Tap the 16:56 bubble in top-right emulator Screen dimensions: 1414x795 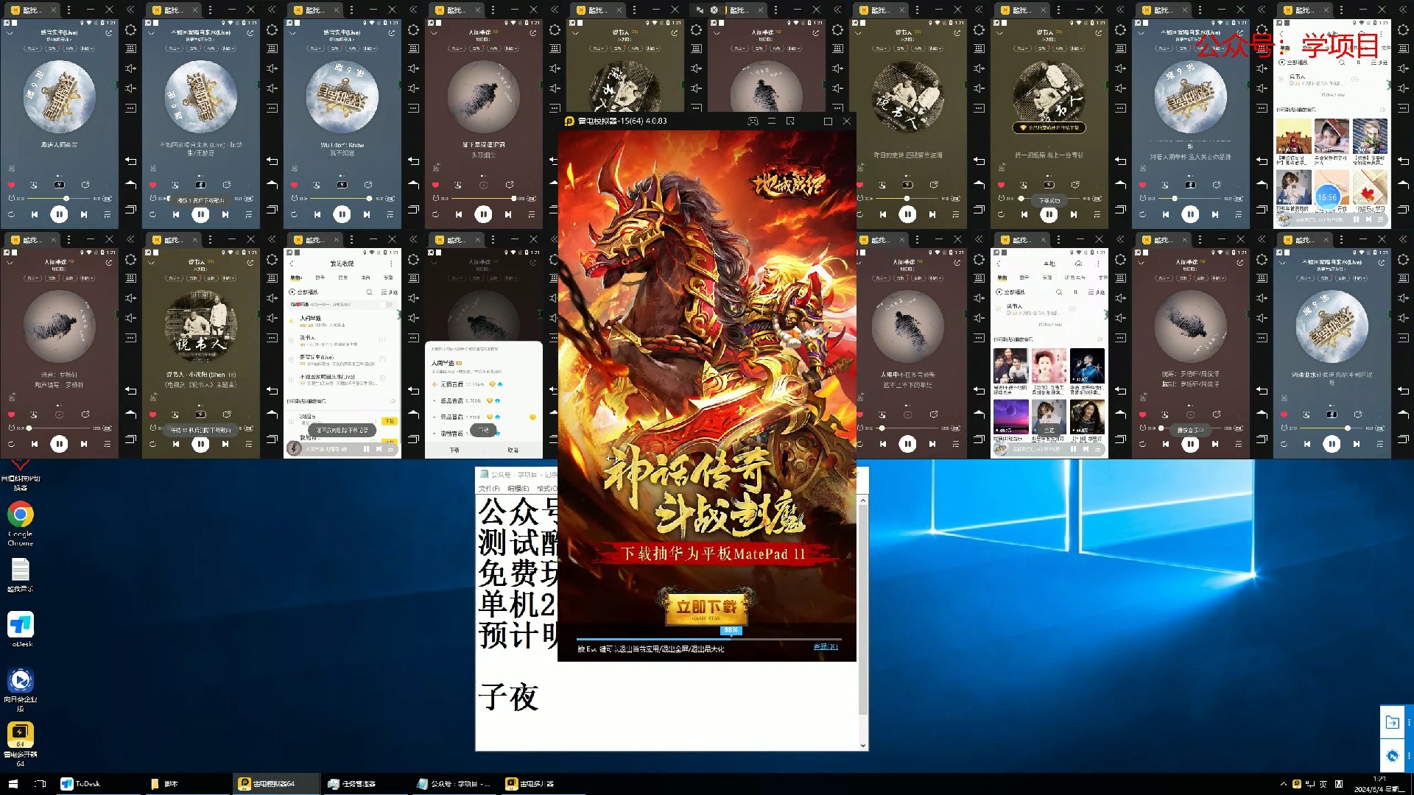pos(1326,197)
